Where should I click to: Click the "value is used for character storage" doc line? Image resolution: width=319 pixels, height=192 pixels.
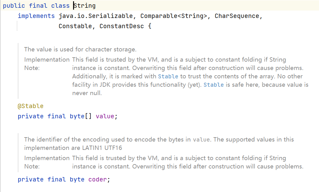coord(80,50)
